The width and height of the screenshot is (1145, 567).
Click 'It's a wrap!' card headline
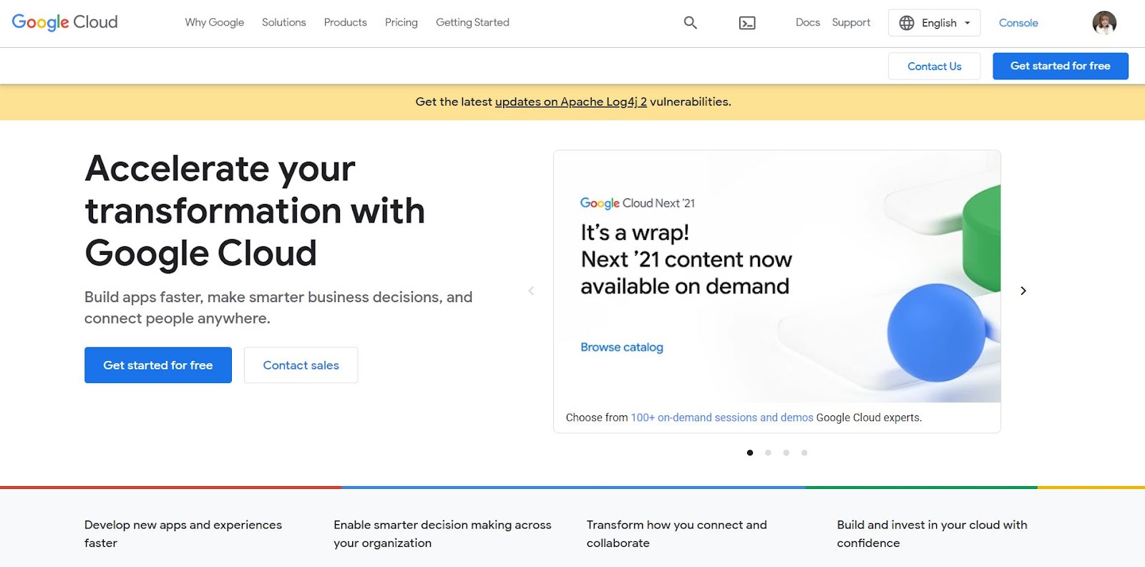point(686,259)
